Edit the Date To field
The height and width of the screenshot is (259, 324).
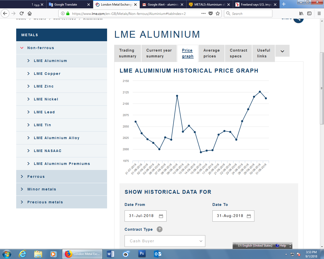click(233, 216)
